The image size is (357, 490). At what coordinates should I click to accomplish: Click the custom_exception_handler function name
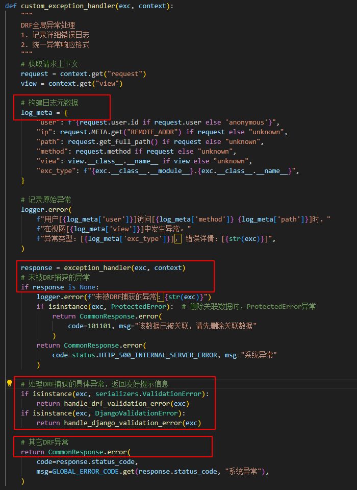coord(66,6)
